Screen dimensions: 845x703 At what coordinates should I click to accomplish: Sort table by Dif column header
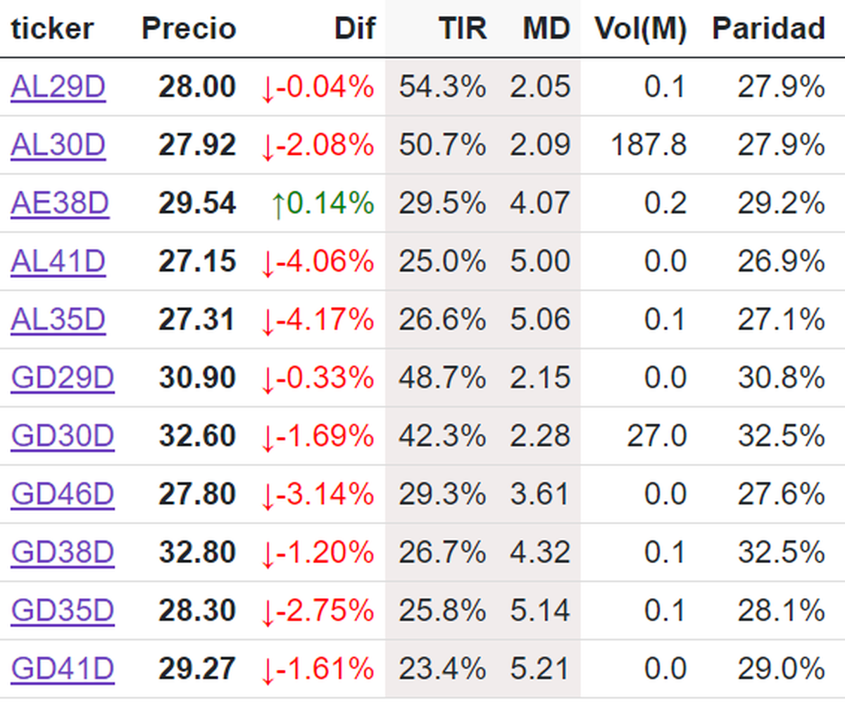pyautogui.click(x=355, y=29)
